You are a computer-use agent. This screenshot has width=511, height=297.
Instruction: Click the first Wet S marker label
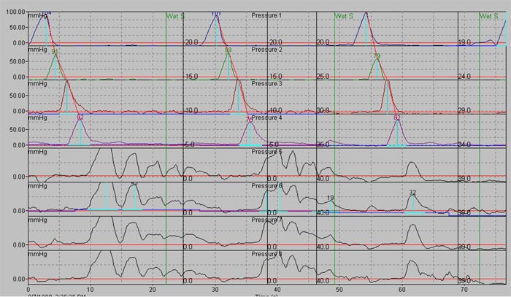(175, 15)
